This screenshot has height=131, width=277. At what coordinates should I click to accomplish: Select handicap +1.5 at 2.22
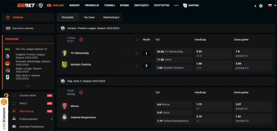[x=214, y=53]
